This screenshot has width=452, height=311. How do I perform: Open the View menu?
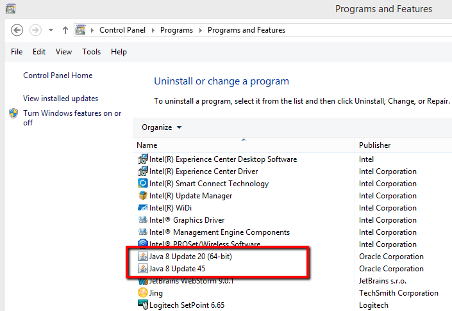click(x=63, y=52)
